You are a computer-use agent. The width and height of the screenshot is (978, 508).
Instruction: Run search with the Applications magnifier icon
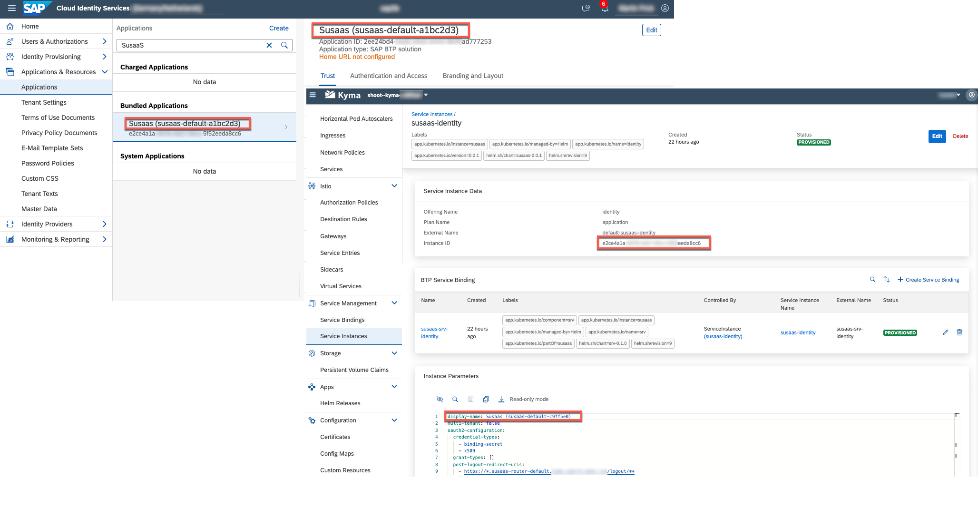[x=284, y=45]
